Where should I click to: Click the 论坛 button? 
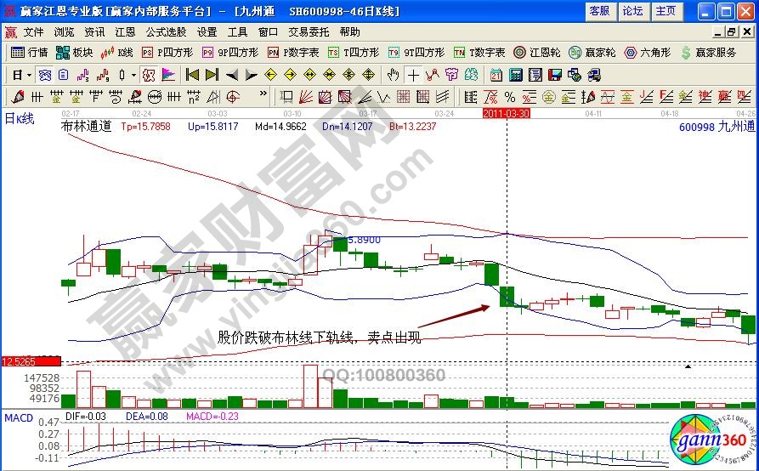pos(632,11)
